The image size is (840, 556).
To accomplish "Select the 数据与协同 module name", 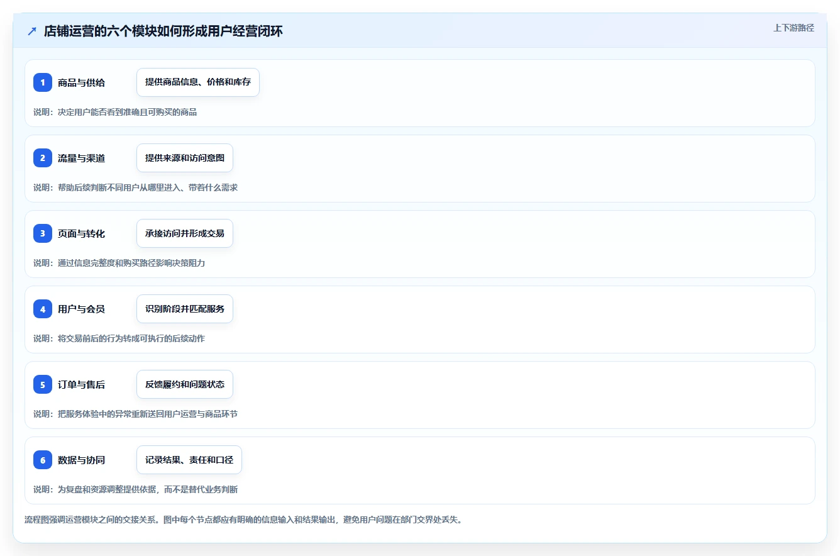I will click(81, 460).
